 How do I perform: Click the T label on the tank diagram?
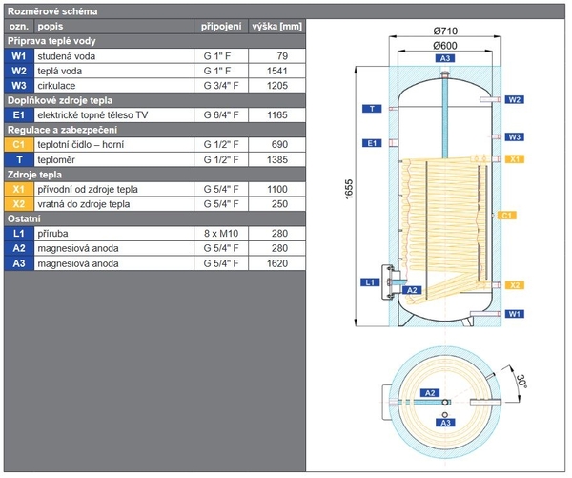point(373,109)
